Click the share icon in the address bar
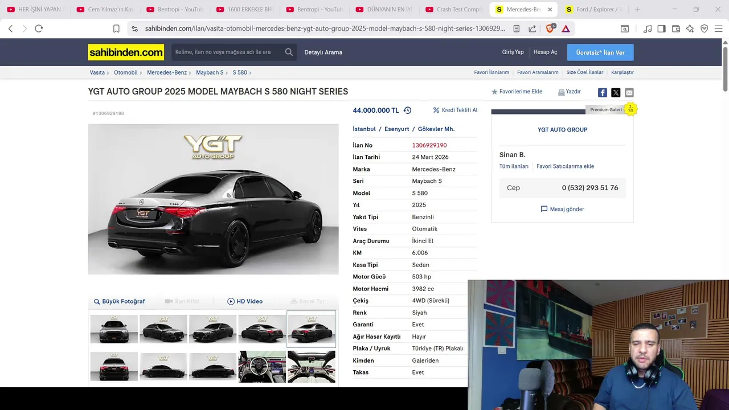 tap(532, 28)
